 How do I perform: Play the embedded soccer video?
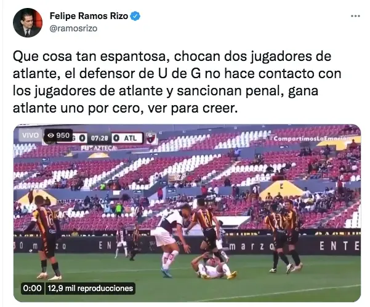[187, 213]
